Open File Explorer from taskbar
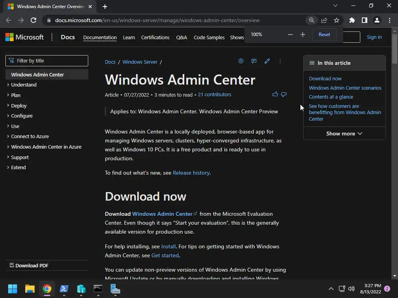Viewport: 398px width, 298px height. click(30, 289)
